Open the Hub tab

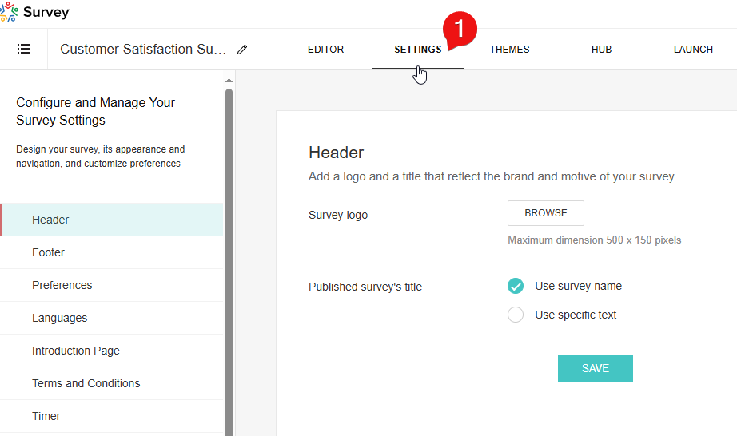pyautogui.click(x=601, y=50)
